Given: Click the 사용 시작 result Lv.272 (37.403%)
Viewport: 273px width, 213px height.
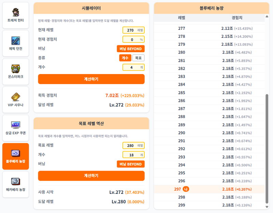Looking at the screenshot, I should [127, 192].
